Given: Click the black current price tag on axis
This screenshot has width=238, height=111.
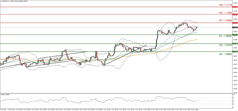Looking at the screenshot, I should 234,27.
